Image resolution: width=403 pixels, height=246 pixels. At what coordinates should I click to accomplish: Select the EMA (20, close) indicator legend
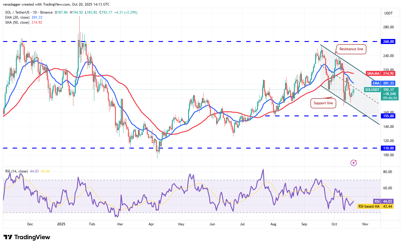pos(17,17)
